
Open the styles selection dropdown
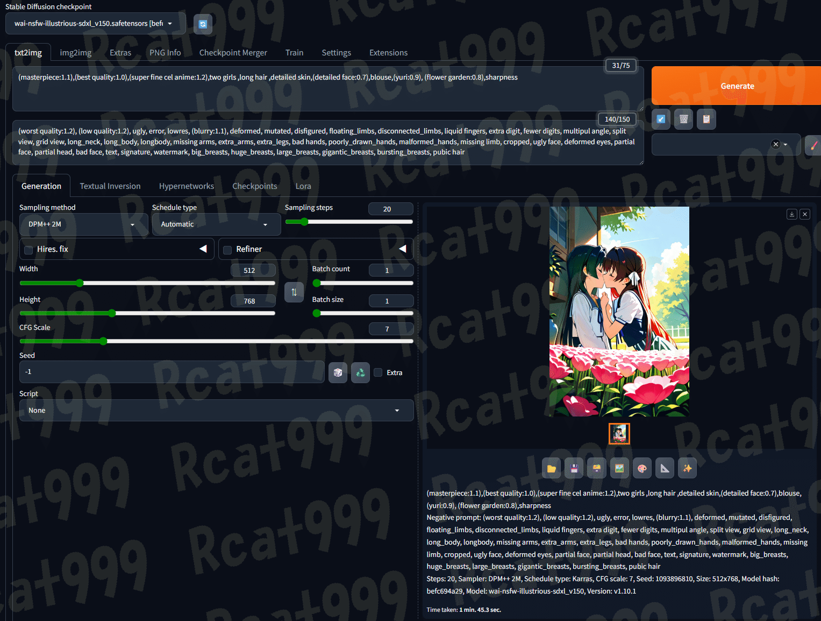coord(726,145)
